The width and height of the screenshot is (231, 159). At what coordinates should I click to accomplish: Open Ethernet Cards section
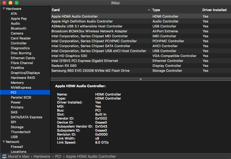coord(23,58)
